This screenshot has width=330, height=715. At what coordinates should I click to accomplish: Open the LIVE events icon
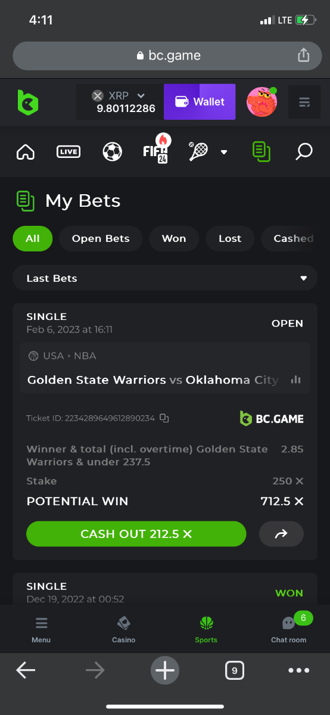[69, 152]
